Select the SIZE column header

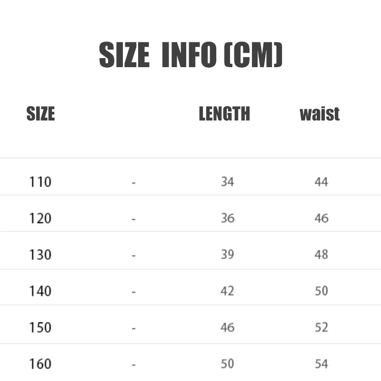40,114
